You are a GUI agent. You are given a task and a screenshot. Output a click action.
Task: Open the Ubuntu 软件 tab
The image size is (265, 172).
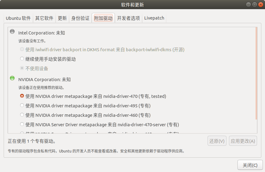pos(18,18)
